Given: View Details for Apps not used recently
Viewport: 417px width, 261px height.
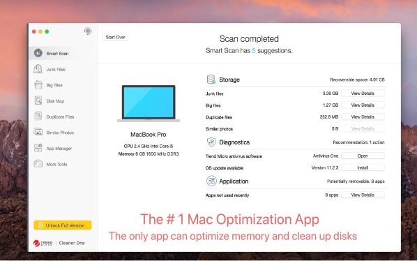Looking at the screenshot, I should [363, 195].
